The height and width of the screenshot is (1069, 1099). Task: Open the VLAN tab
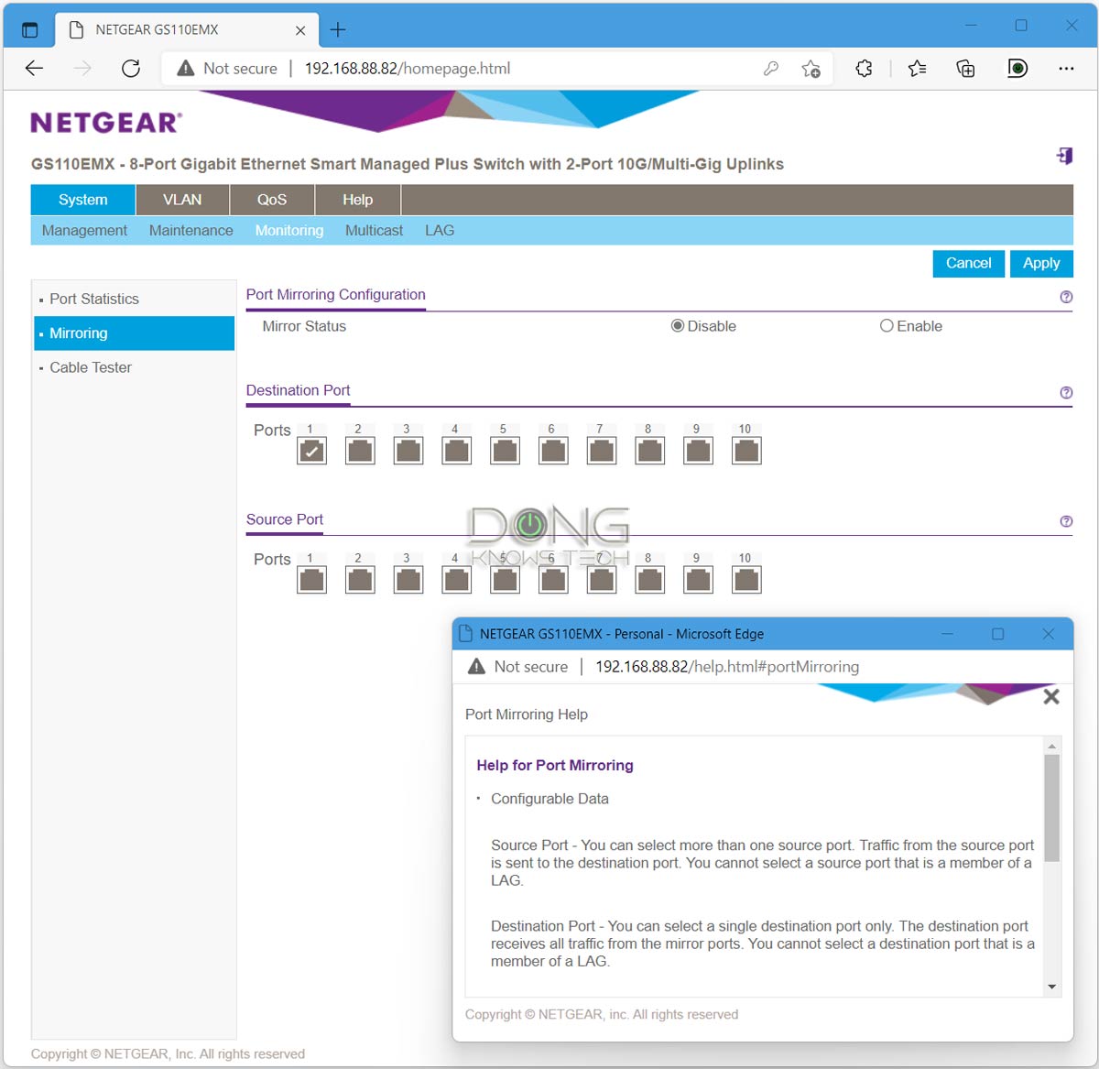pyautogui.click(x=182, y=200)
